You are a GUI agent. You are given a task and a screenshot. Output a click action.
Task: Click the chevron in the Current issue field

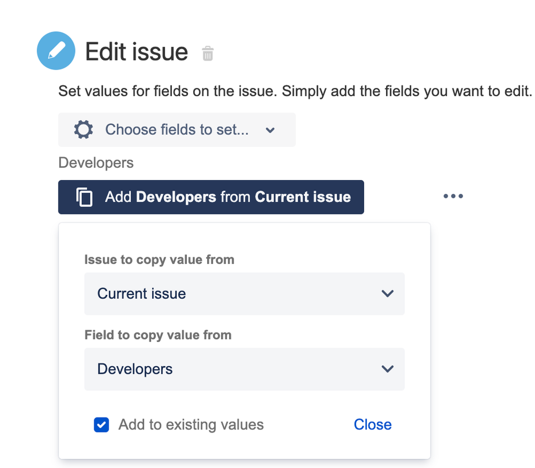pyautogui.click(x=387, y=294)
